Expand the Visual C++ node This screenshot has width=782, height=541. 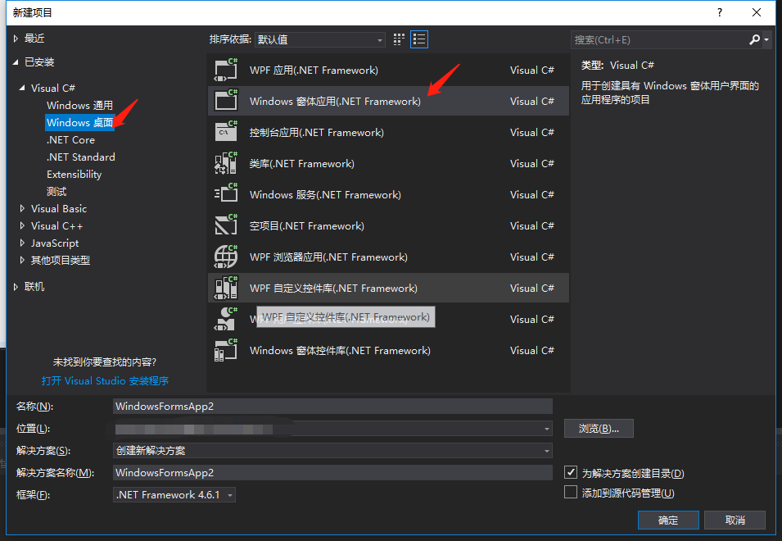22,225
